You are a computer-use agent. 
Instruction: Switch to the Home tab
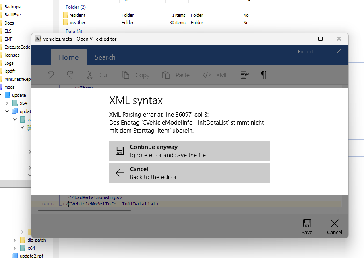pos(69,57)
